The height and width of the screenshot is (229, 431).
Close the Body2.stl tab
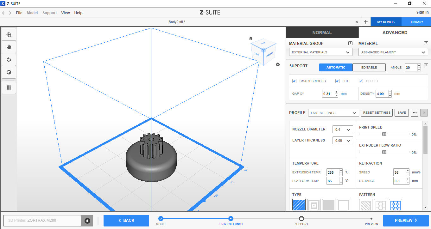click(x=357, y=22)
